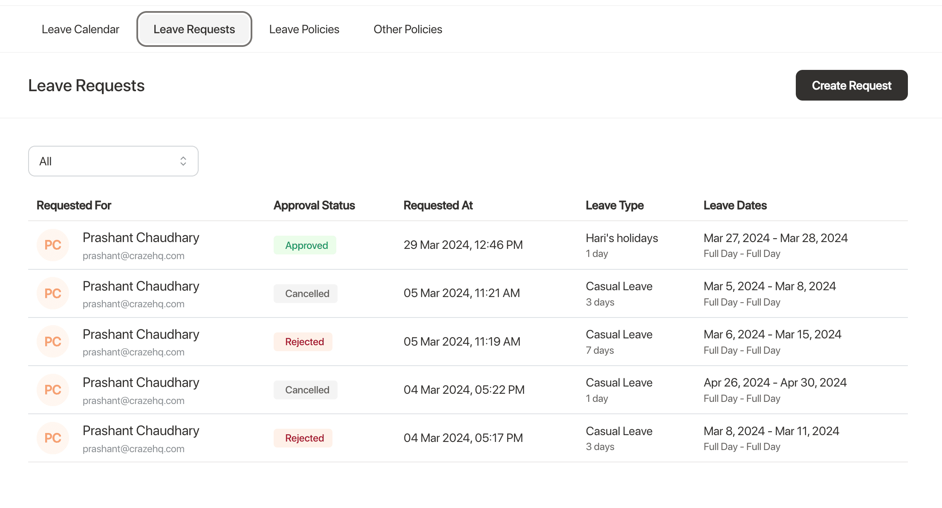Click the Approval Status column header
Viewport: 942px width, 508px height.
coord(314,205)
